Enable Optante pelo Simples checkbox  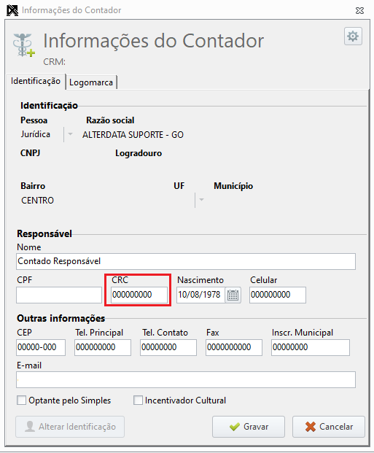point(21,400)
